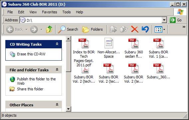Collapse the Other Places panel
The image size is (189, 120).
tap(57, 105)
